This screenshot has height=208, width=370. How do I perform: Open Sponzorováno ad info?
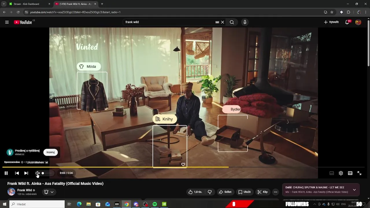point(14,162)
